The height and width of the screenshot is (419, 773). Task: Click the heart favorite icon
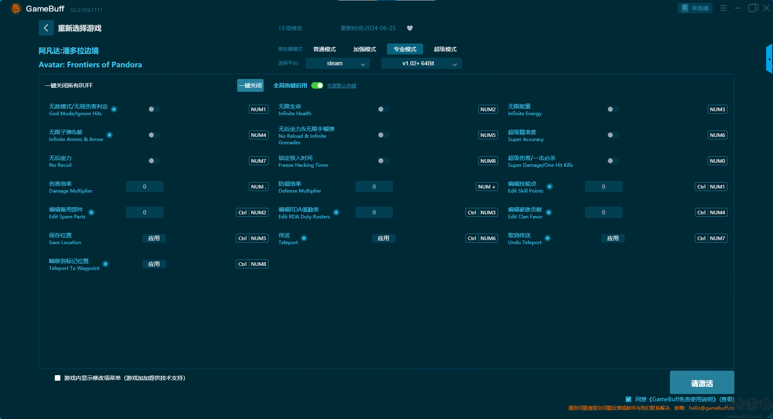click(x=410, y=28)
